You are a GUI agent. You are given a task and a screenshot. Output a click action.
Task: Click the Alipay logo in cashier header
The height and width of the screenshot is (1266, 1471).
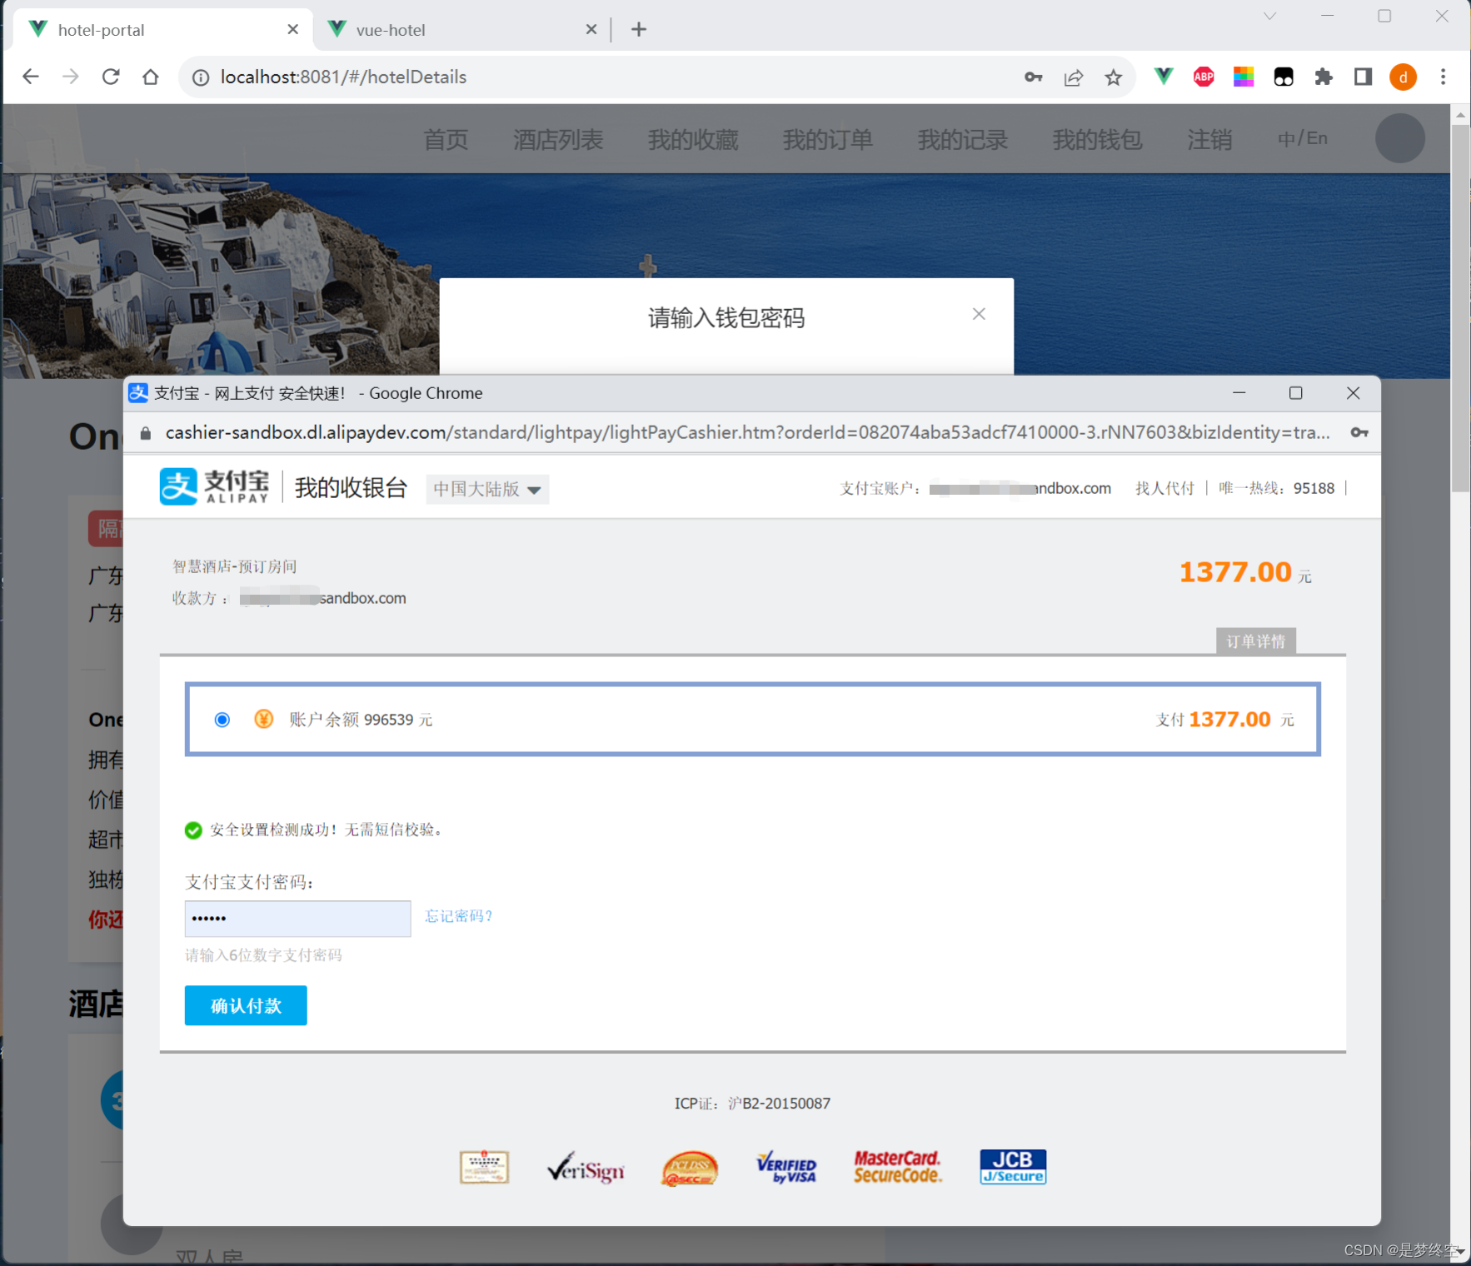click(214, 486)
